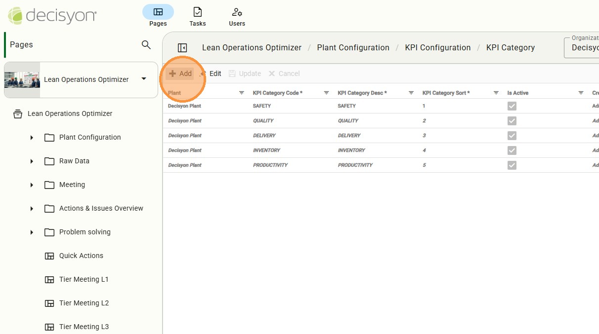Expand the Actions & Issues Overview folder
Viewport: 599px width, 334px height.
pos(32,209)
